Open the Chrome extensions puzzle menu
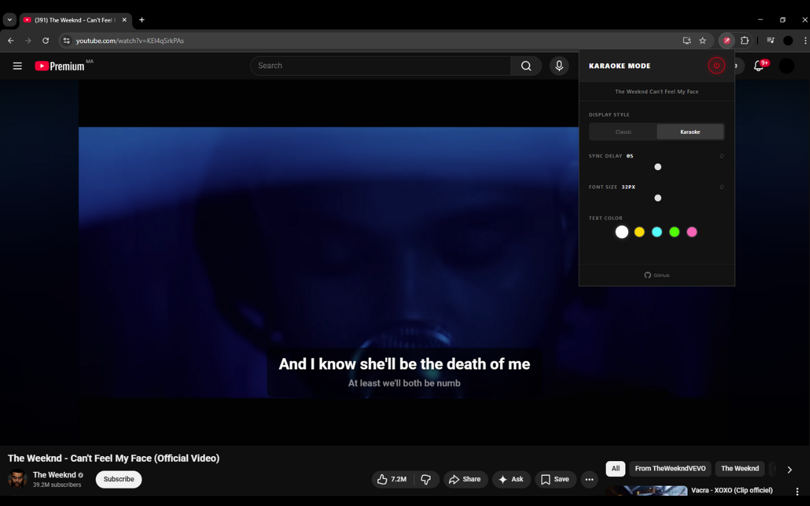 tap(744, 40)
